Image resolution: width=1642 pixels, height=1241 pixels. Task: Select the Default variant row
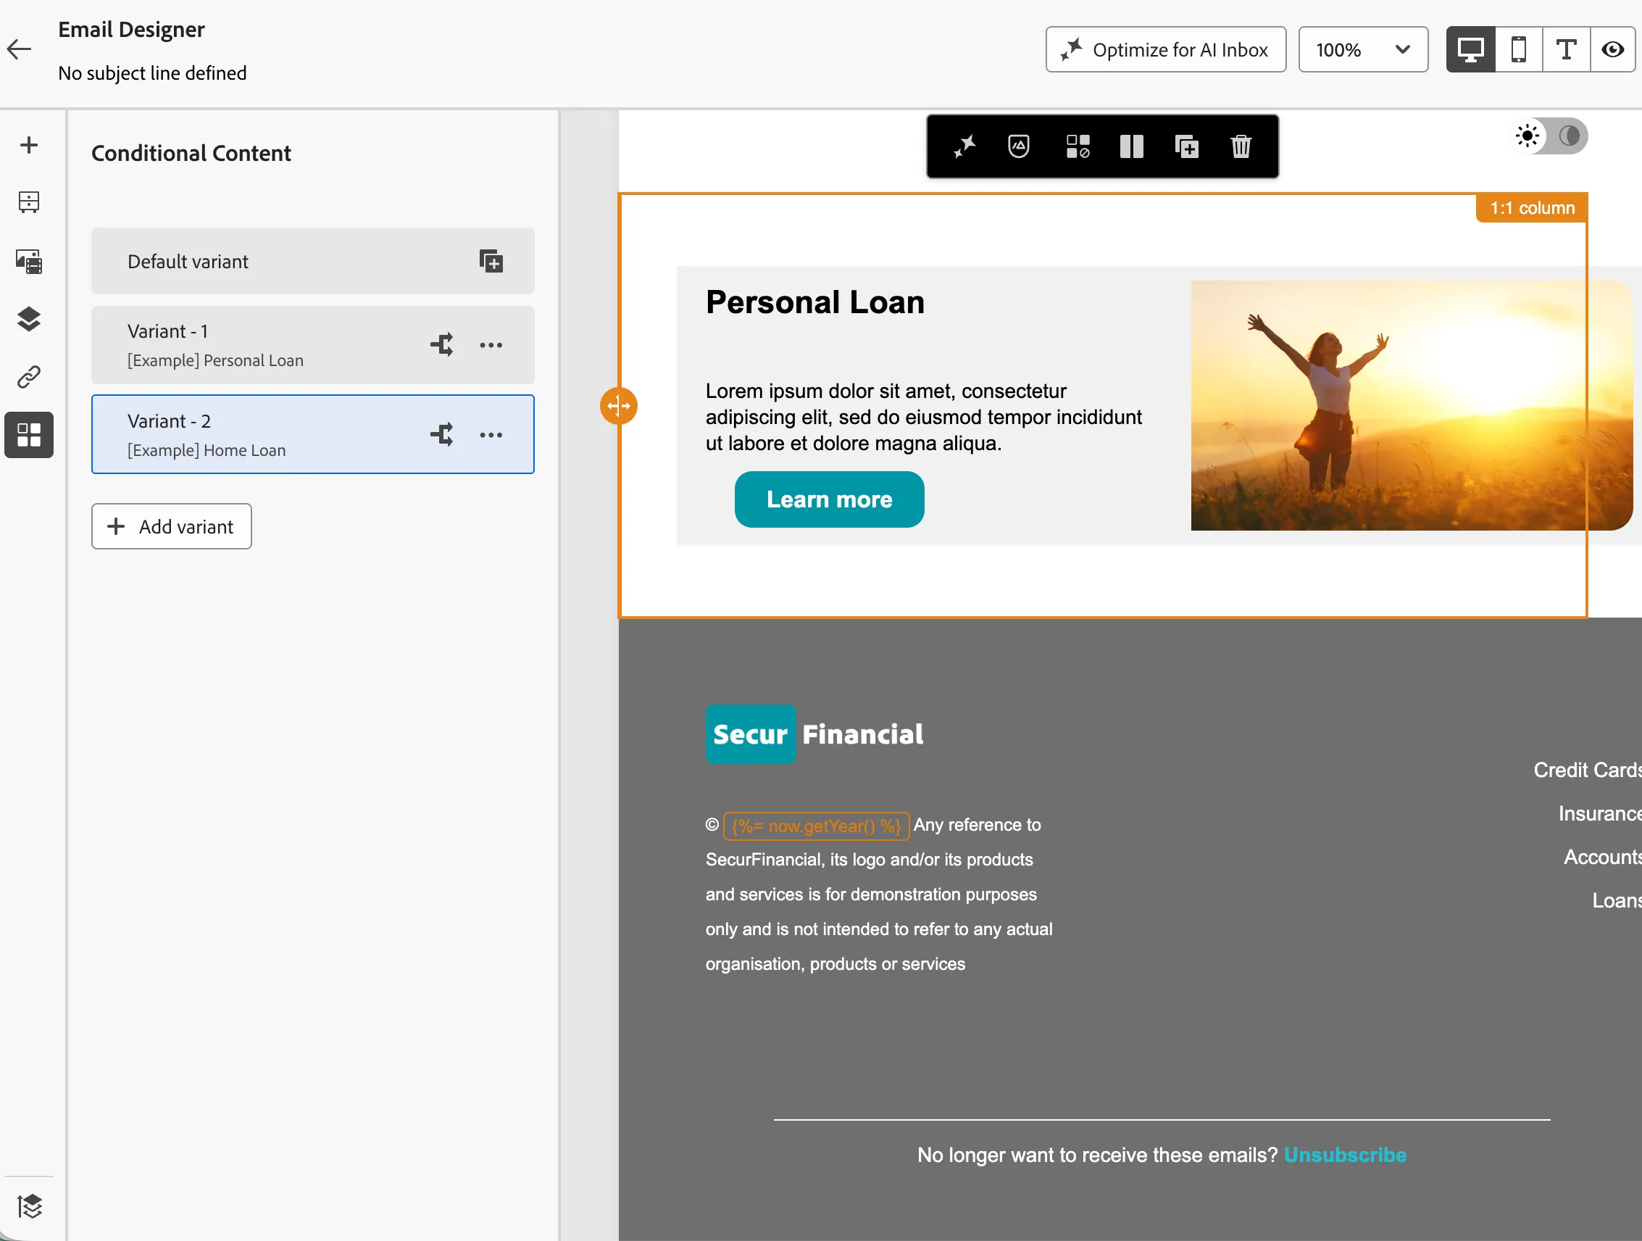click(312, 262)
